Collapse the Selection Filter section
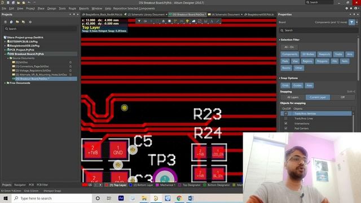The image size is (361, 203). [280, 40]
